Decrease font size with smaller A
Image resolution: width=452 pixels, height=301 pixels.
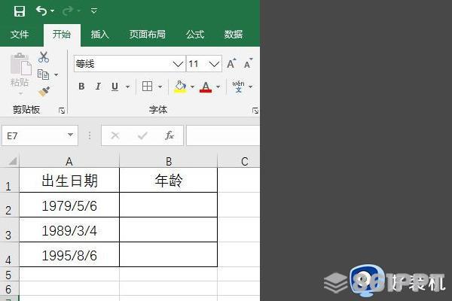(248, 64)
